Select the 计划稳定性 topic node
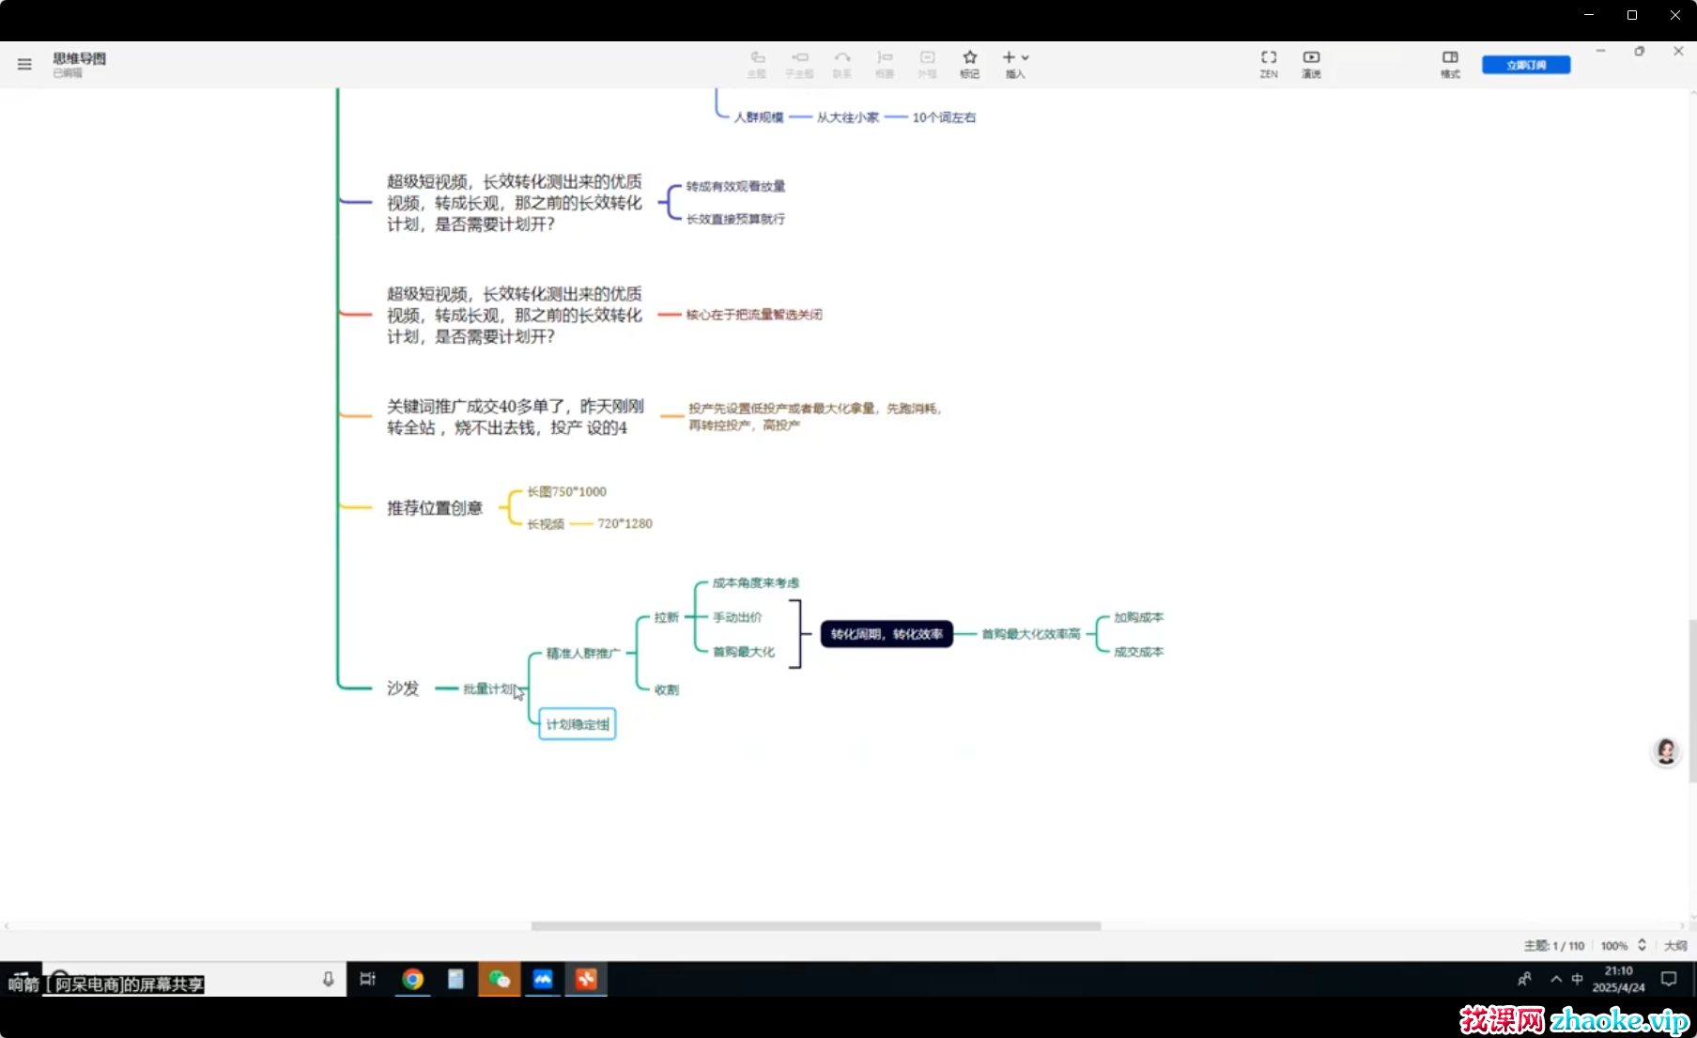This screenshot has width=1697, height=1038. click(x=578, y=724)
